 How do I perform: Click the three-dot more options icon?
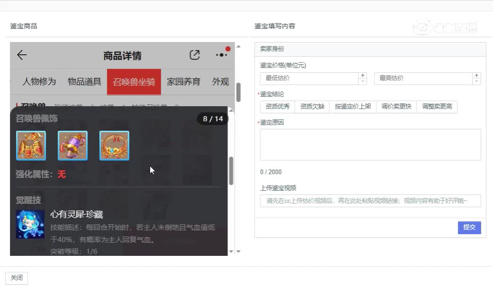221,54
